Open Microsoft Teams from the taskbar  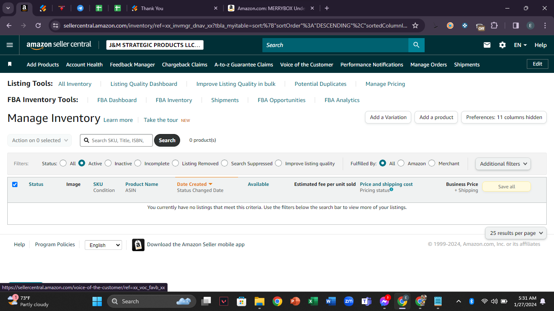click(367, 301)
